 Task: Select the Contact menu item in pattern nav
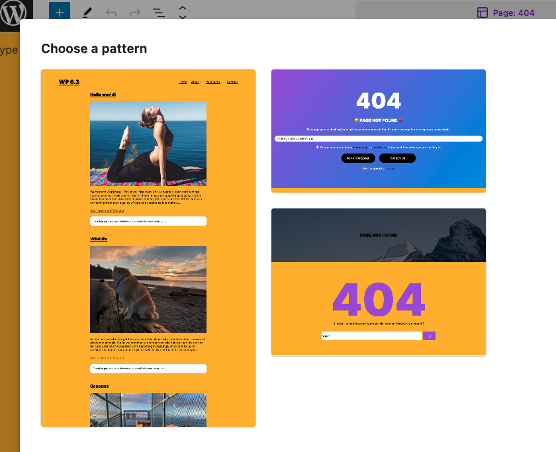coord(232,82)
